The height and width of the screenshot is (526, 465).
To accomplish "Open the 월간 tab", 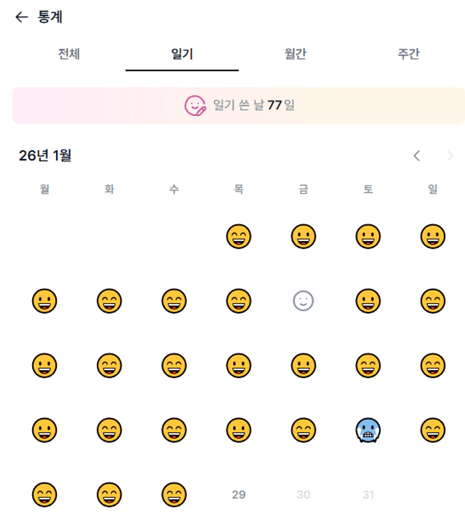I will point(295,55).
